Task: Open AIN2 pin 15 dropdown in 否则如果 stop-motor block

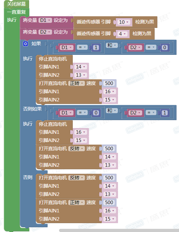Action: (x=81, y=140)
